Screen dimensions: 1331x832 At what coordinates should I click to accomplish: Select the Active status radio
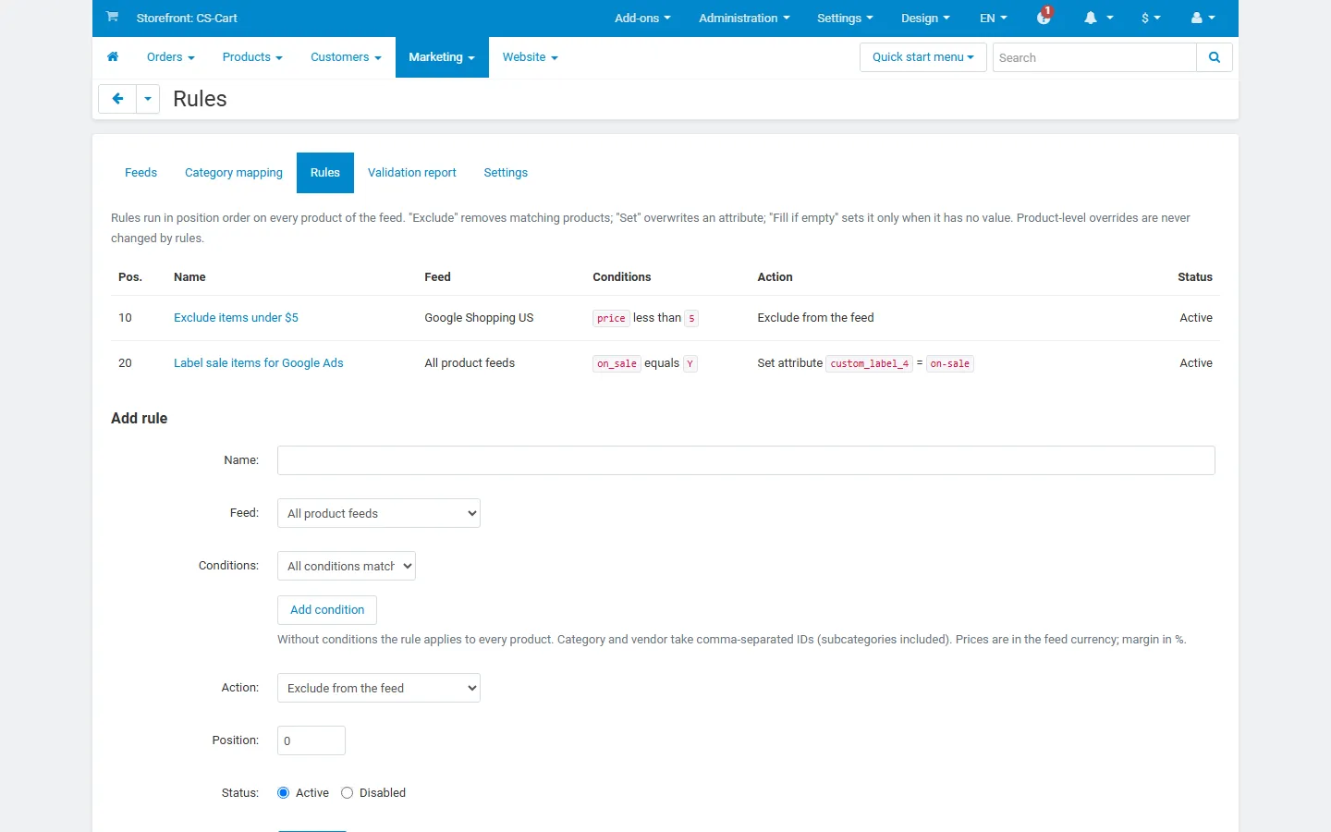click(284, 793)
